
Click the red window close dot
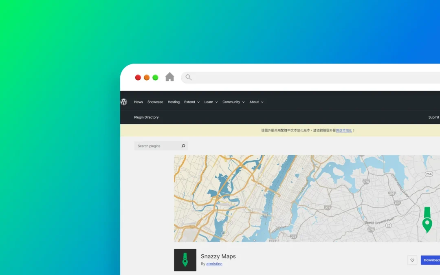tap(138, 77)
